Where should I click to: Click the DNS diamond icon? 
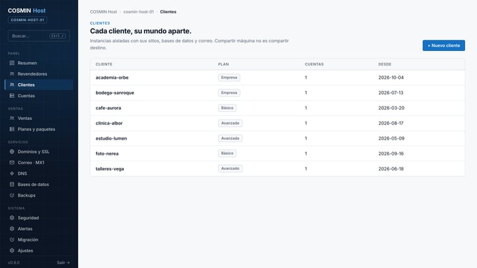(x=12, y=173)
